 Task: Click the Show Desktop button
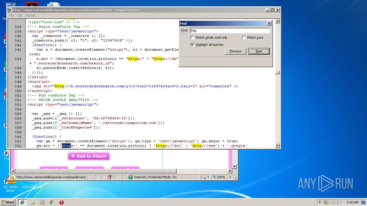(364, 202)
